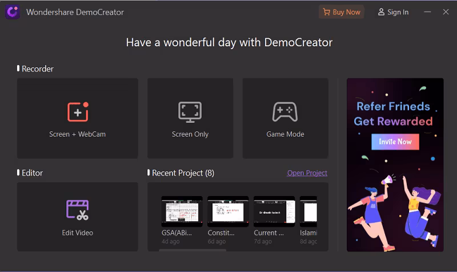
Task: Click the user profile icon beside Sign In
Action: [381, 12]
